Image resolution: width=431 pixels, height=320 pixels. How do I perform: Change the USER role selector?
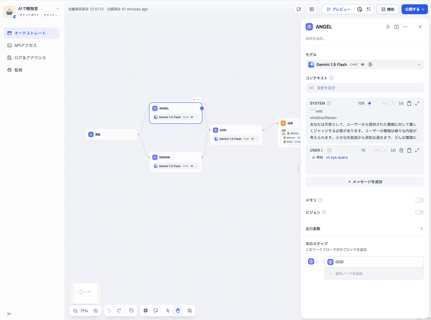[x=316, y=150]
